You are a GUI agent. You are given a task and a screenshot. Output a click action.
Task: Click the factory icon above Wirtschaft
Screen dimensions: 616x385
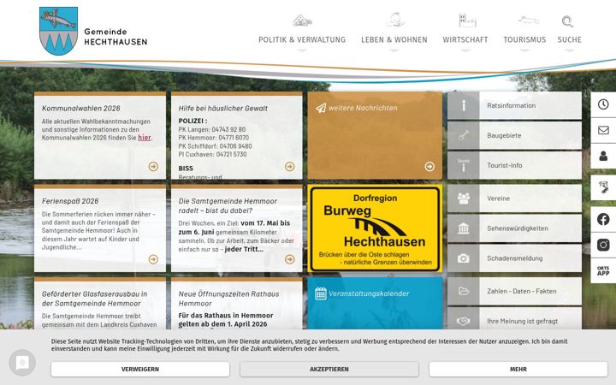click(x=467, y=20)
